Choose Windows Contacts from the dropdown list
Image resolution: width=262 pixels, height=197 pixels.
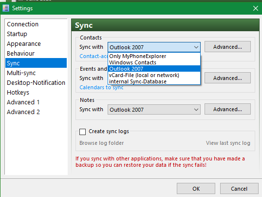pyautogui.click(x=154, y=62)
